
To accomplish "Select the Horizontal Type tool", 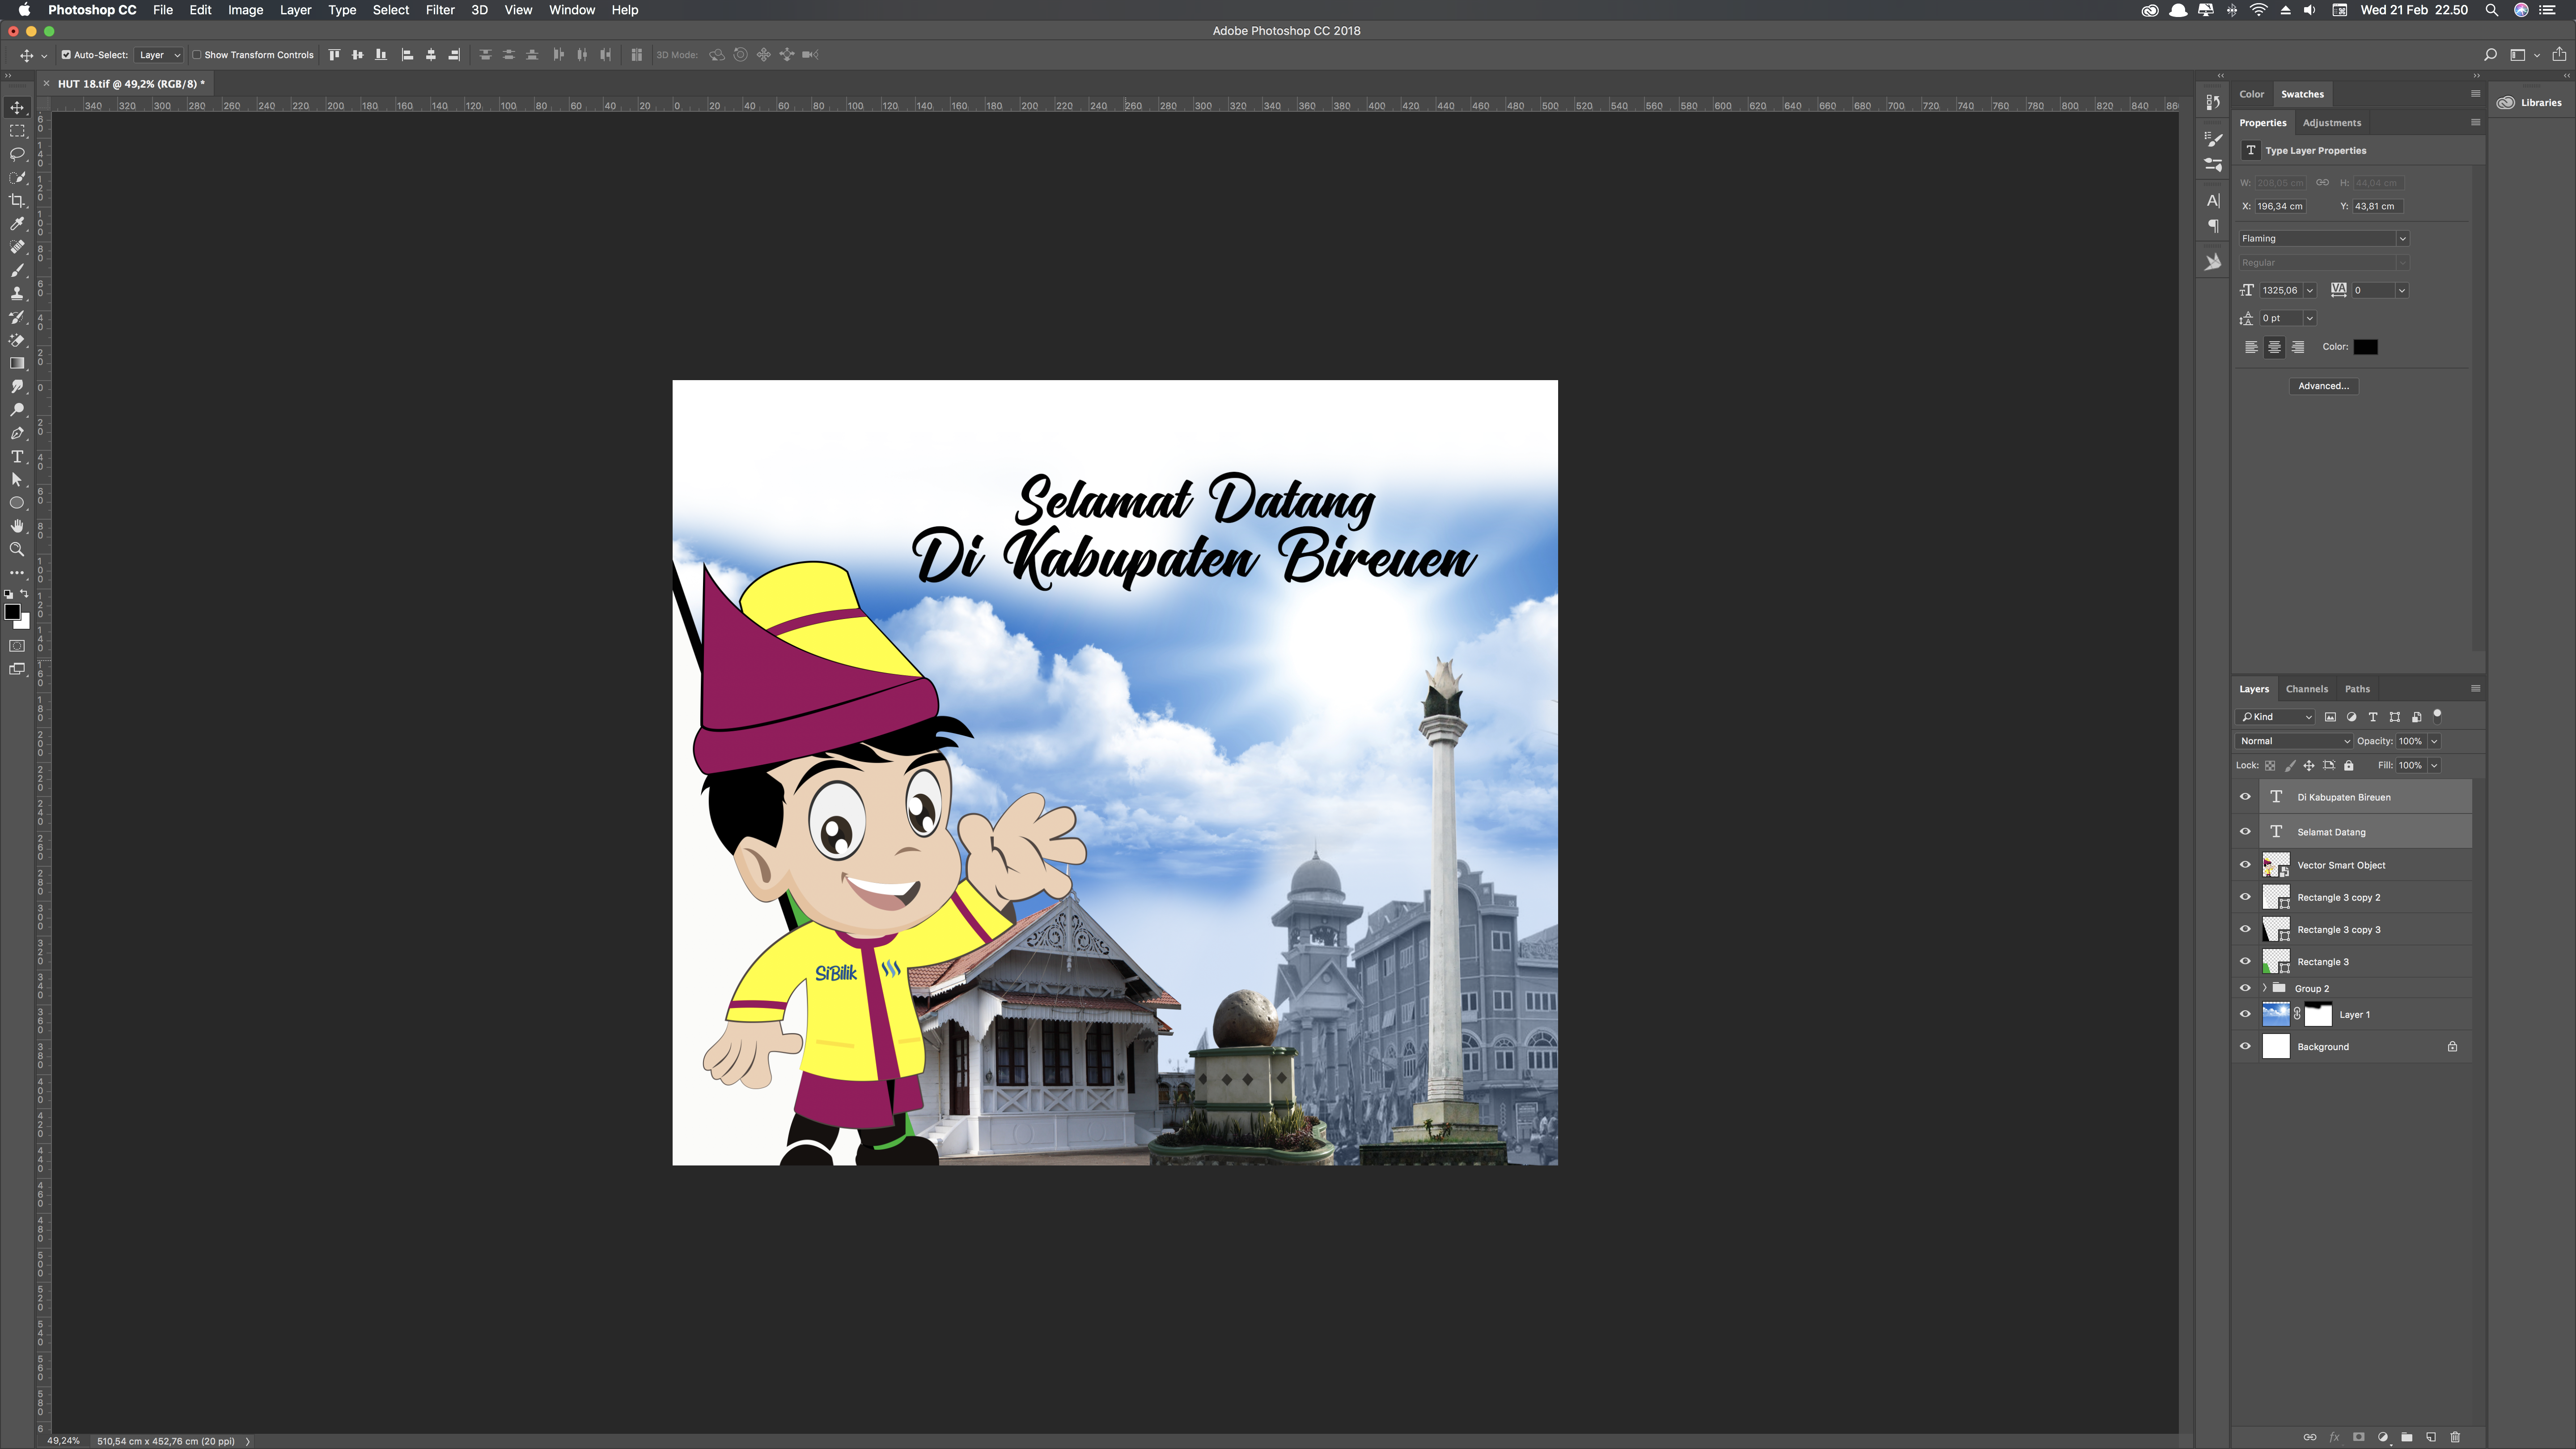I will point(17,456).
